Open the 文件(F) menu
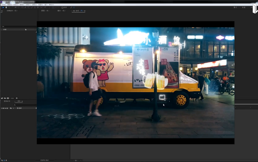This screenshot has height=162, width=258. click(x=3, y=5)
